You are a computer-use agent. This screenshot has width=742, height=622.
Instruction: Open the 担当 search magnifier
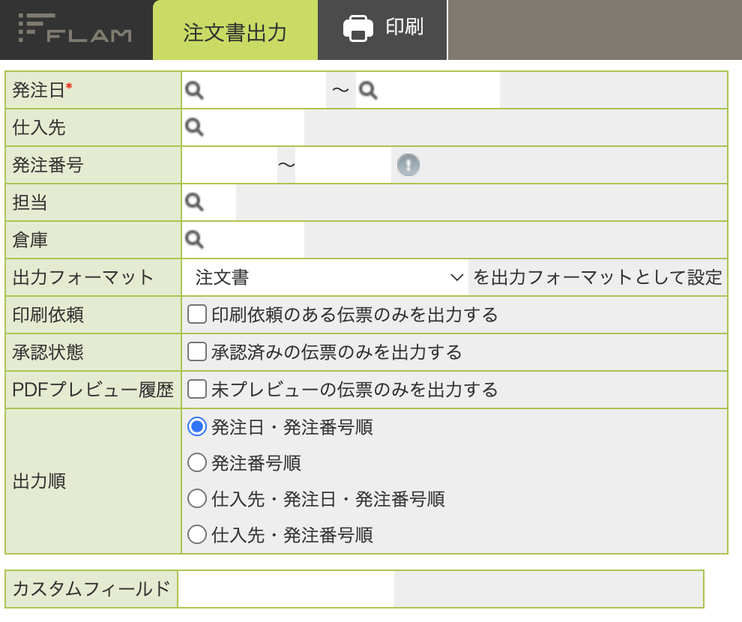(194, 202)
